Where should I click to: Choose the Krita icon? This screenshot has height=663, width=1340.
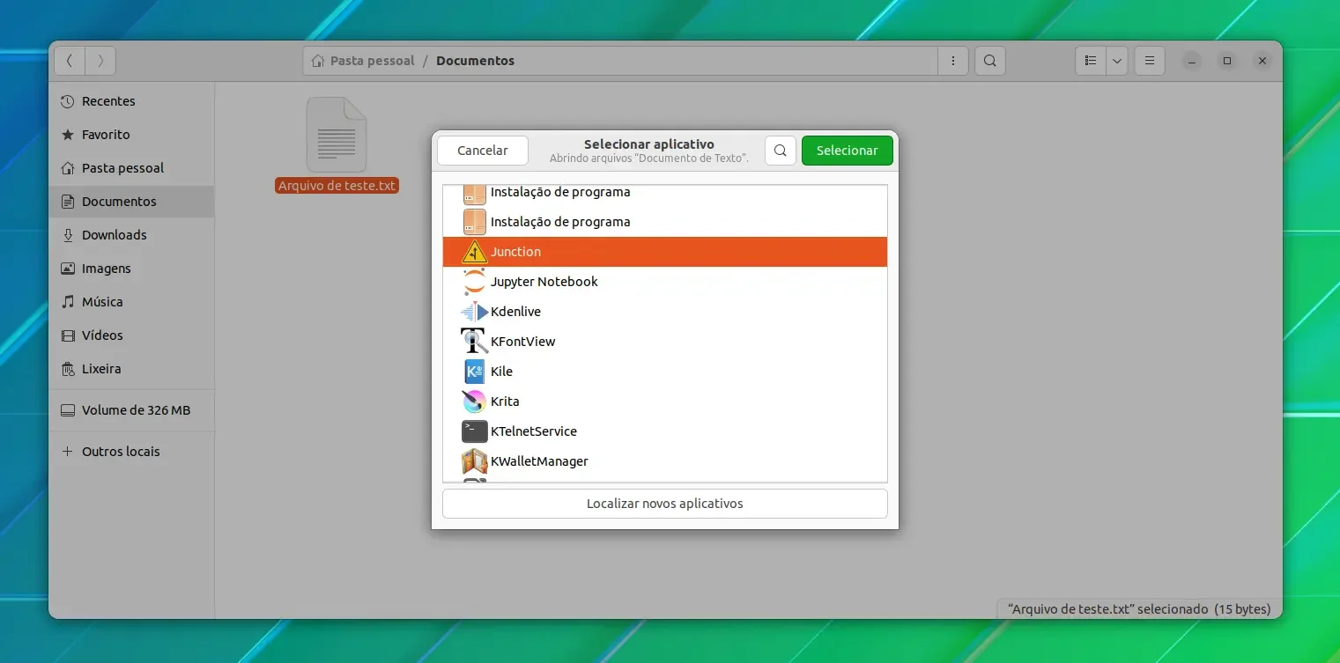click(x=474, y=401)
